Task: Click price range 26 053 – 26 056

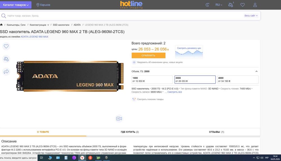Action: (x=153, y=49)
